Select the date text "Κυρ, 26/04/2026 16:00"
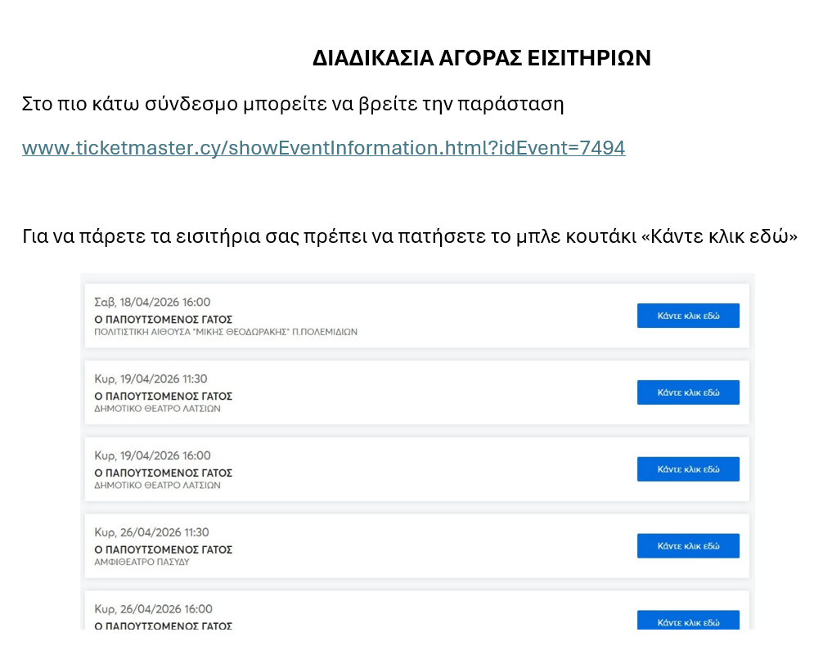 [152, 609]
